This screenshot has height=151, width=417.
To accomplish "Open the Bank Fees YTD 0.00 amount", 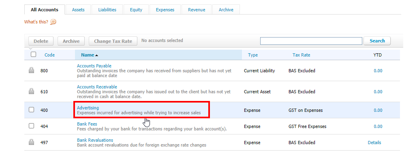I will [378, 126].
